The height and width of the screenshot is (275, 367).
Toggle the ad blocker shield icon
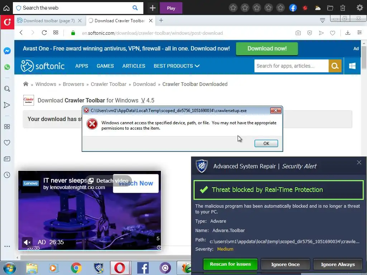coord(309,33)
